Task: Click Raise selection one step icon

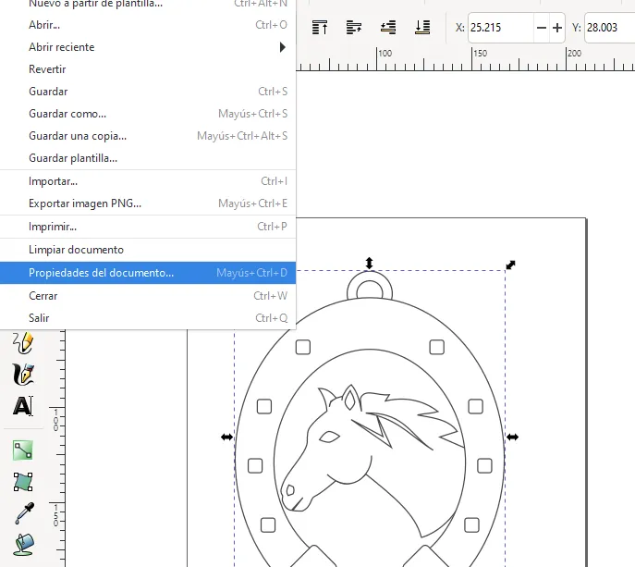Action: click(354, 28)
